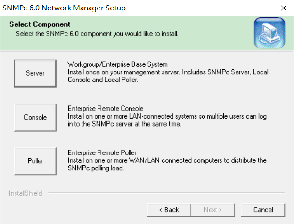Click the Workgroup/Enterprise Base System label

point(117,64)
